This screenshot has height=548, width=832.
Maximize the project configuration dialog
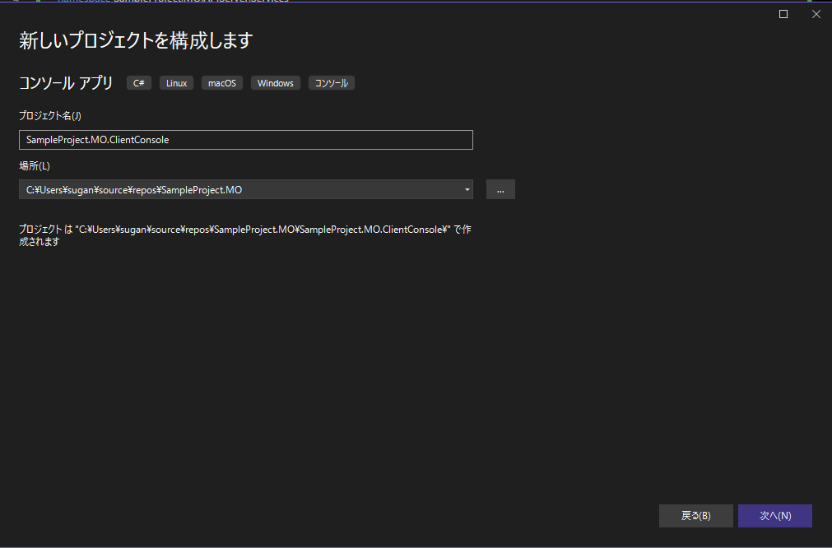coord(783,14)
